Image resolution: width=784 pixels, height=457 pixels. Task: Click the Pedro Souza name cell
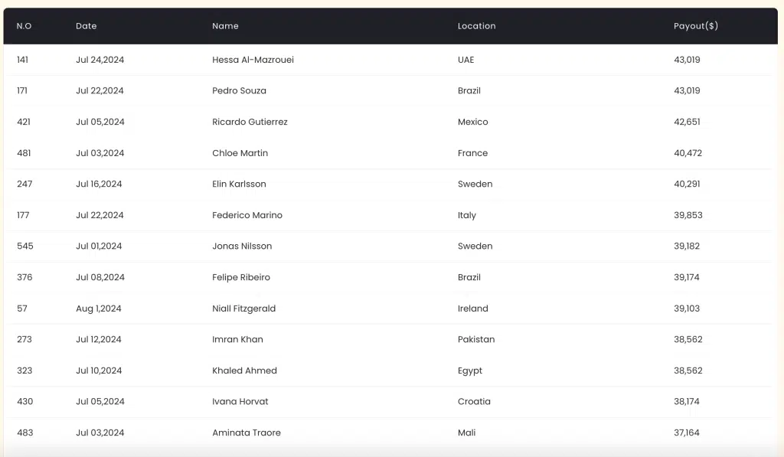coord(239,90)
